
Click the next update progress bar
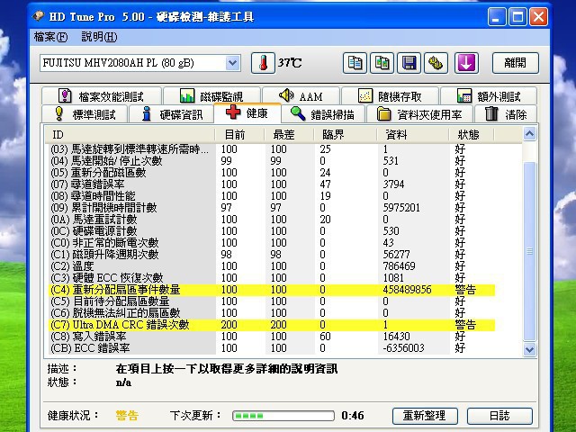[x=283, y=416]
